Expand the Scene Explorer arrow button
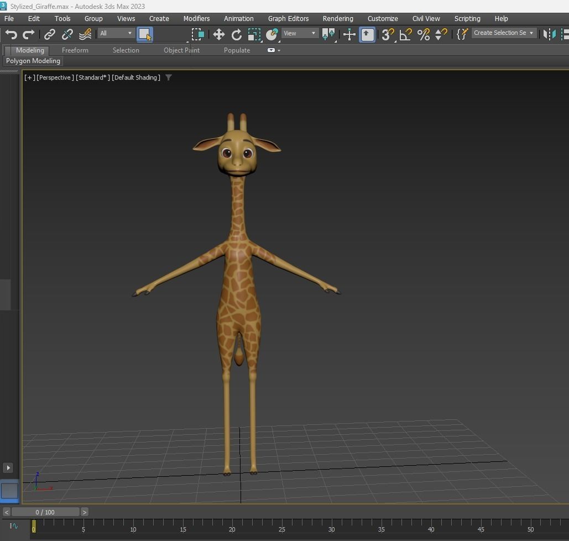The image size is (569, 541). pyautogui.click(x=8, y=467)
